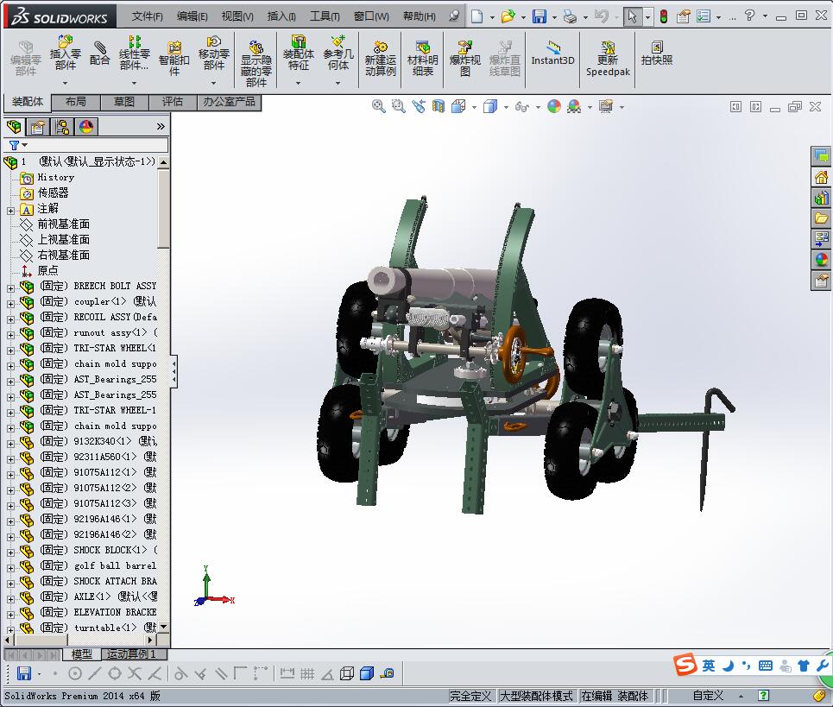Click the Zoom to Fit magnifier icon
Image resolution: width=833 pixels, height=707 pixels.
coord(378,106)
